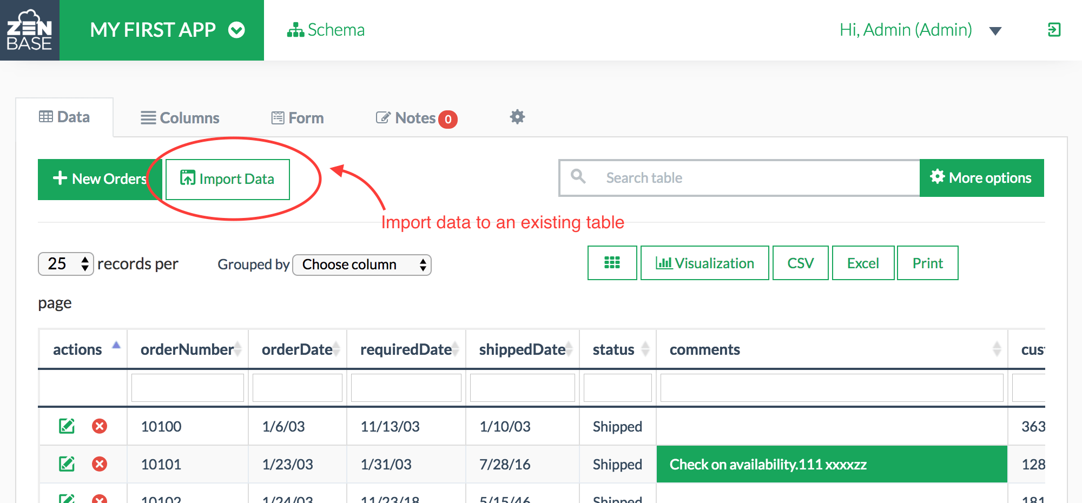Click the Shipped status of order 10100
The width and height of the screenshot is (1082, 503).
point(617,427)
